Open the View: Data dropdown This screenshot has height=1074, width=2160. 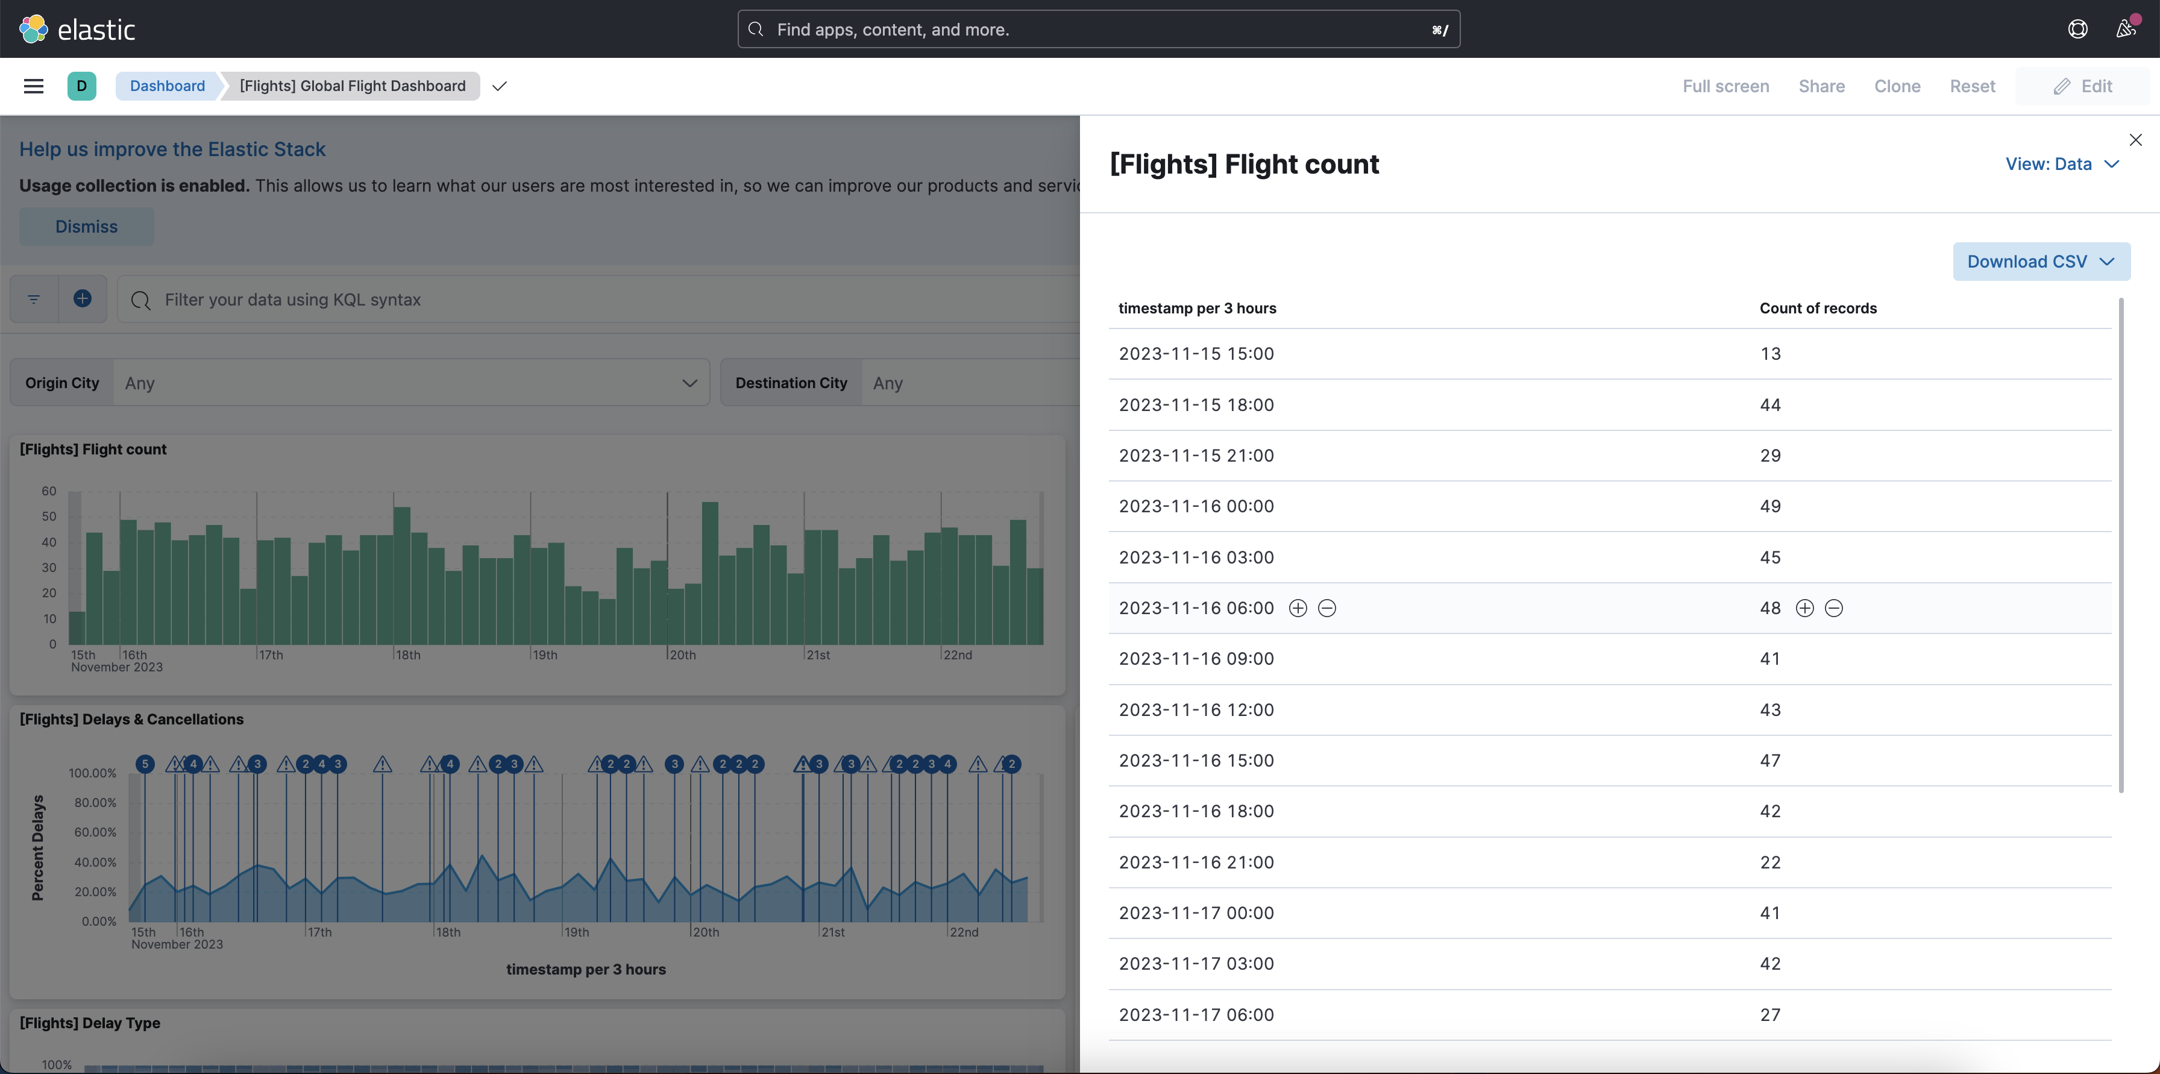click(2062, 165)
